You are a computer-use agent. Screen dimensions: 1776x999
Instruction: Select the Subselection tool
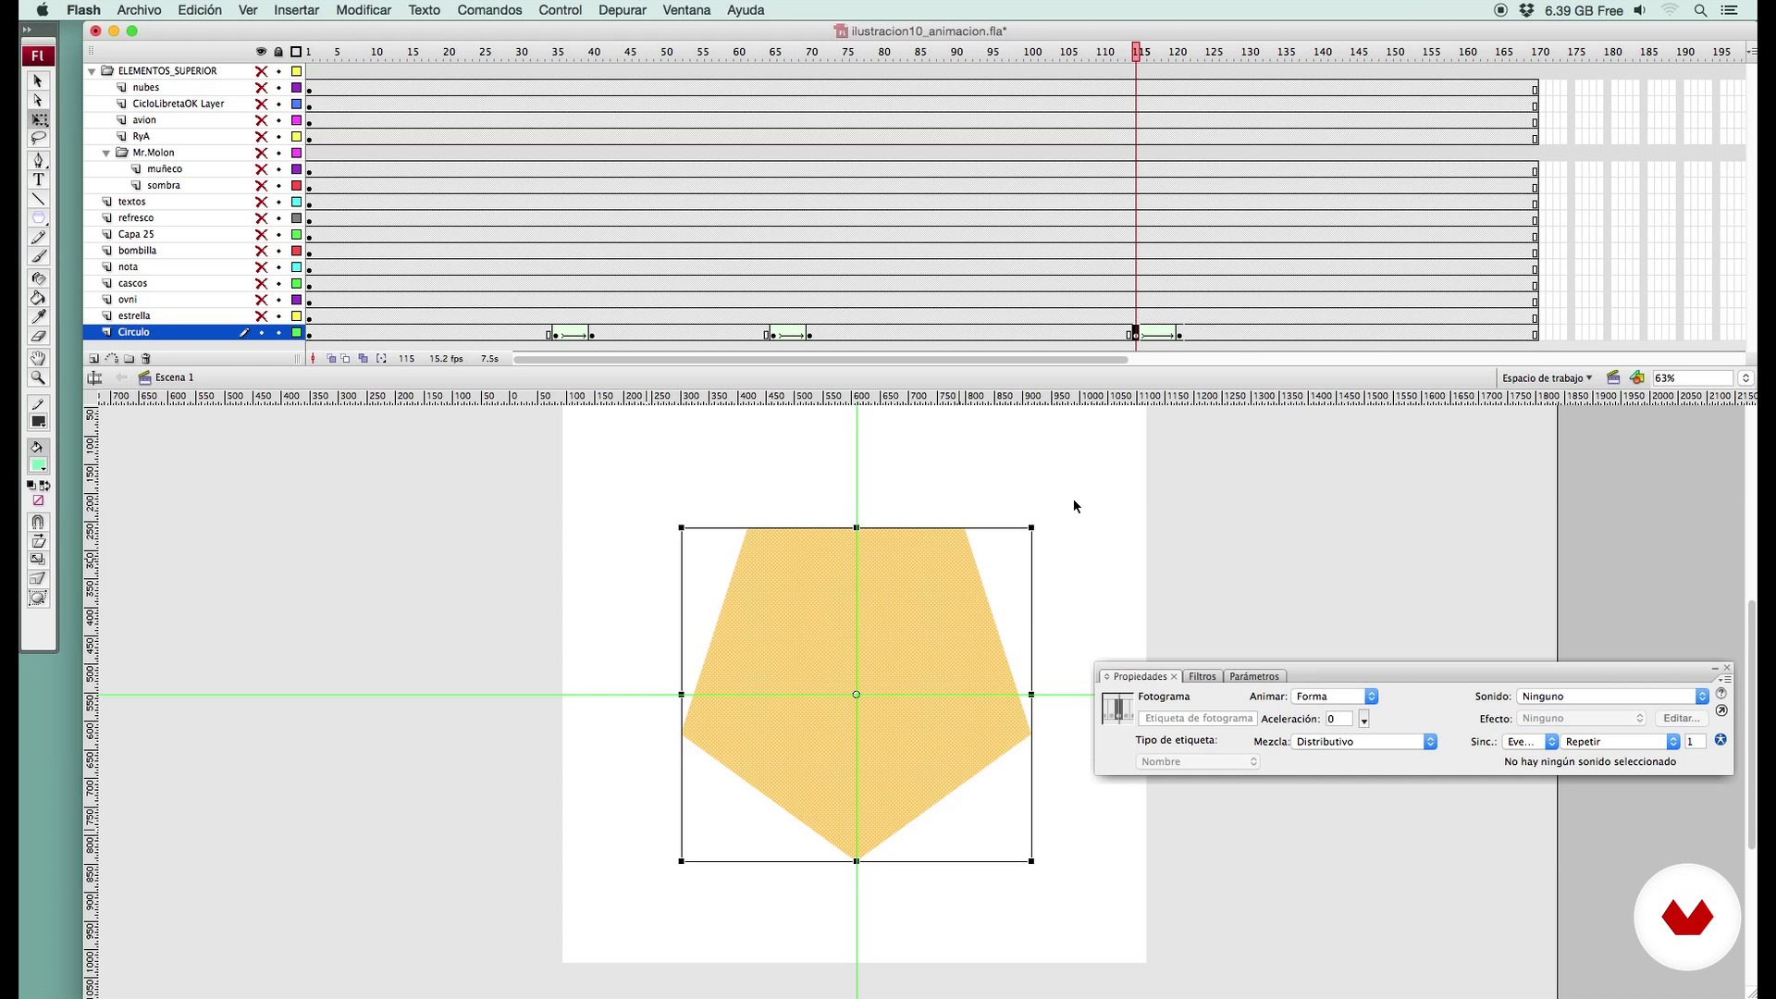pyautogui.click(x=38, y=100)
